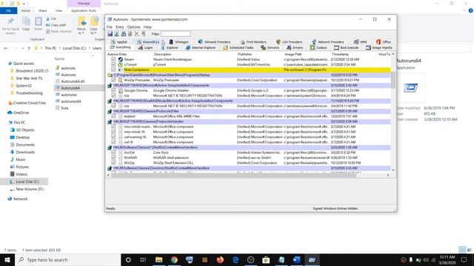Switch to the Services tab
474x266 pixels.
270,47
